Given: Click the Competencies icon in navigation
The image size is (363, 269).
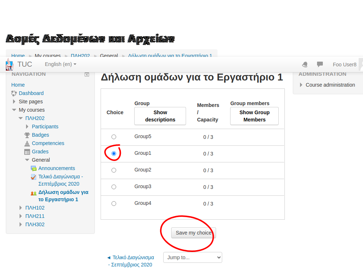Looking at the screenshot, I should coord(27,144).
